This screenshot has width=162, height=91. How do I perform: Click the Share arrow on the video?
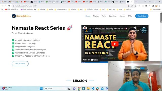144,29
